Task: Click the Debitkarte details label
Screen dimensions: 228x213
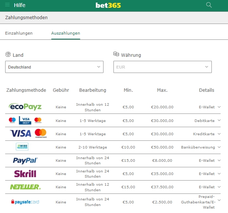Action: [x=204, y=121]
